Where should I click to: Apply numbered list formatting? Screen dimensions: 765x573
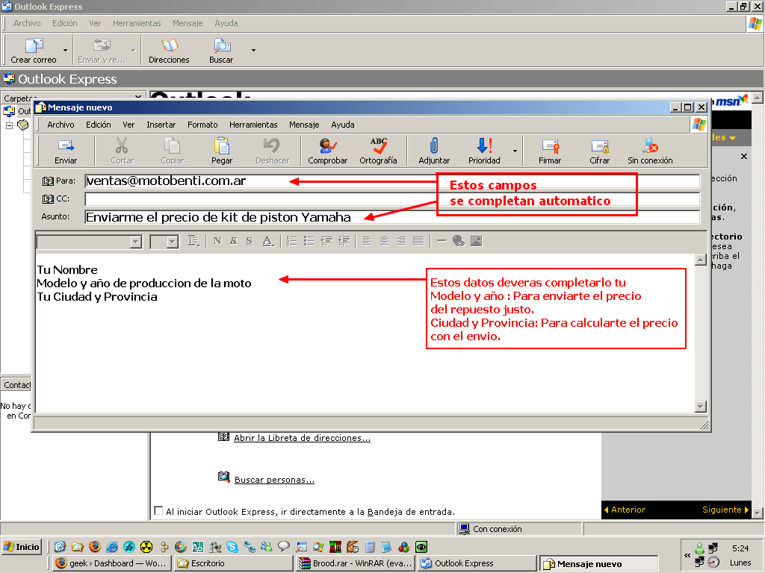pyautogui.click(x=292, y=241)
